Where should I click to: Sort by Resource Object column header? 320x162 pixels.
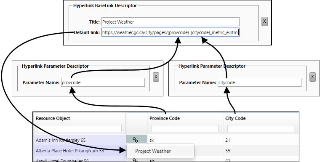coord(53,118)
